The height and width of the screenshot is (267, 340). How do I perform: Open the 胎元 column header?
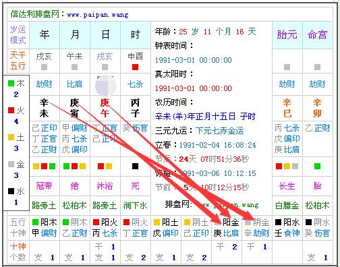click(287, 35)
